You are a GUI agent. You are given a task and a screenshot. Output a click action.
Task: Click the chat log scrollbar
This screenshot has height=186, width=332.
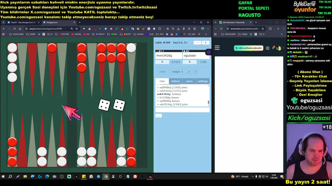tap(209, 103)
